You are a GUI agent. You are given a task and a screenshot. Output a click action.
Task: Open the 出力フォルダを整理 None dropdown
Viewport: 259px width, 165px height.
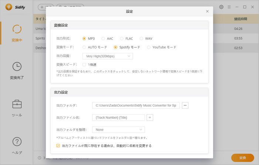click(118, 129)
